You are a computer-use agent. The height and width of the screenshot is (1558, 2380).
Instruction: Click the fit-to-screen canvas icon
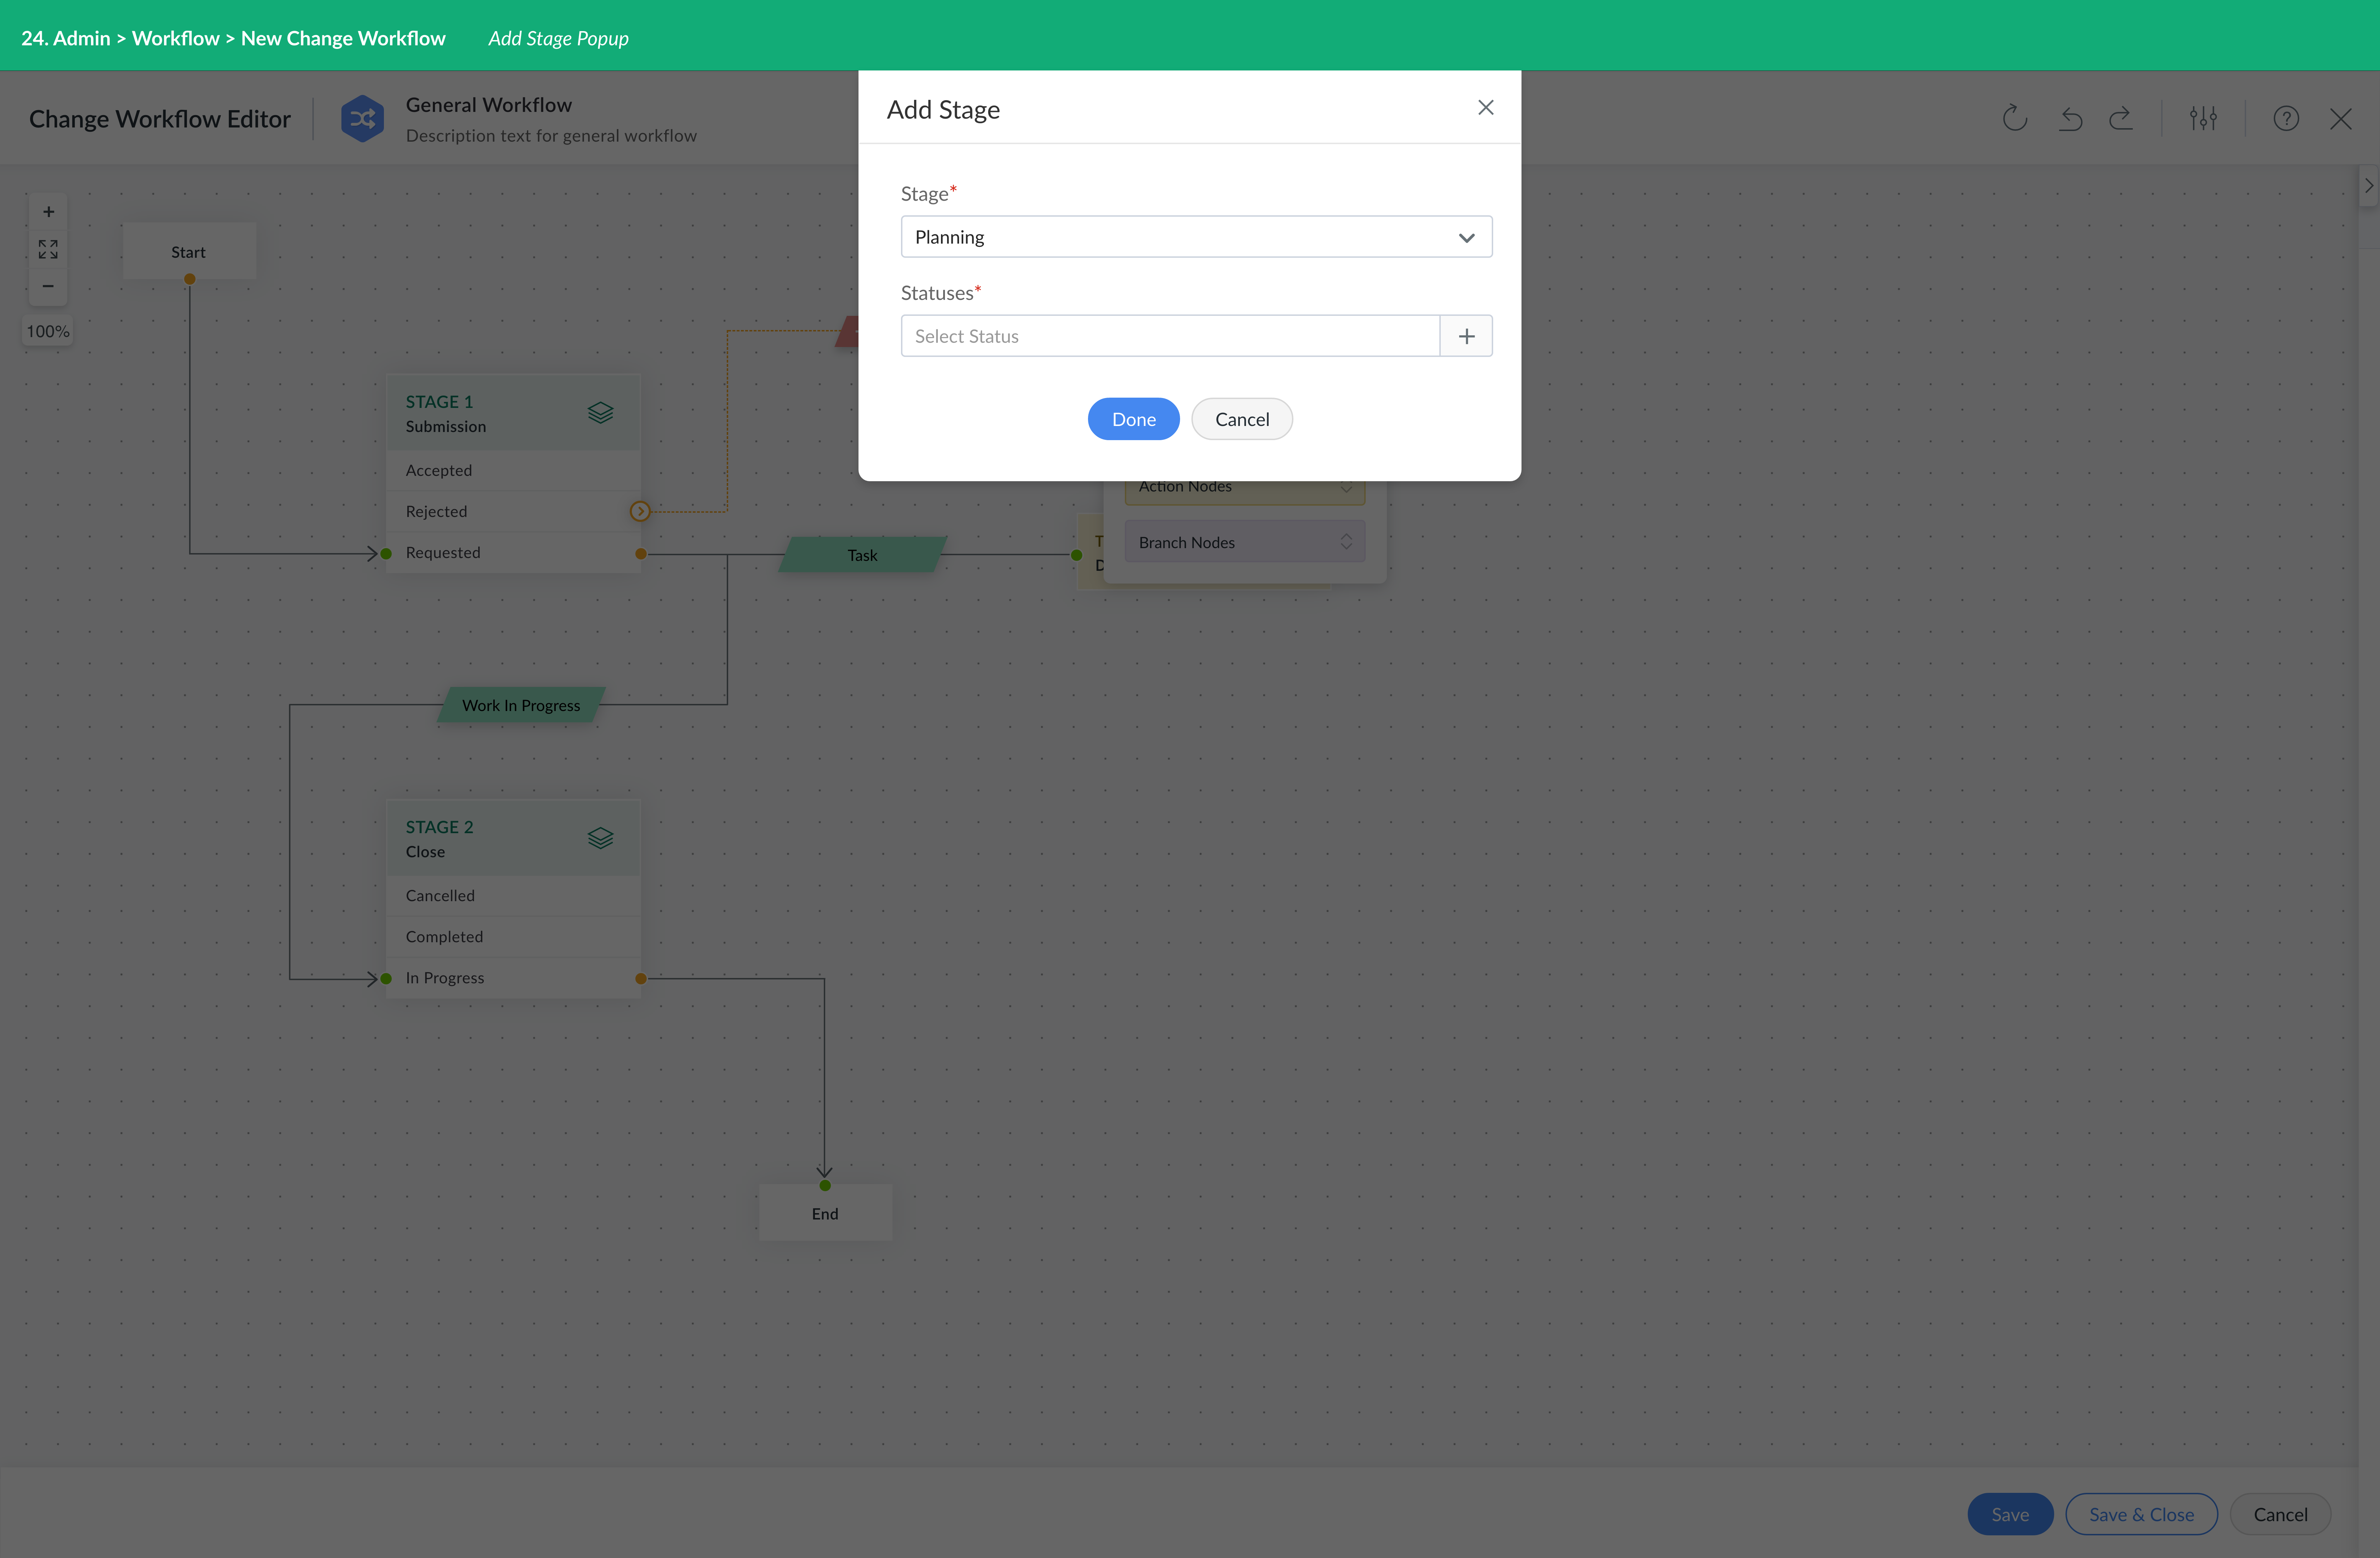tap(48, 249)
